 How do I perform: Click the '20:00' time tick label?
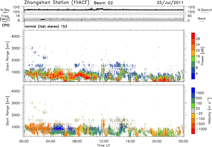pyautogui.click(x=157, y=141)
